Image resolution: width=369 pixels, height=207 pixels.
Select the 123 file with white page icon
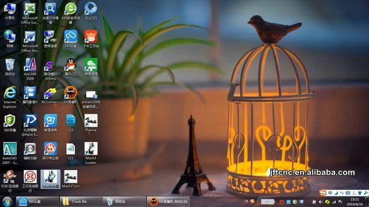(70, 151)
